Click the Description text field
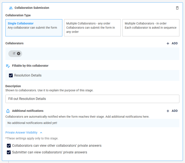 tap(92, 99)
